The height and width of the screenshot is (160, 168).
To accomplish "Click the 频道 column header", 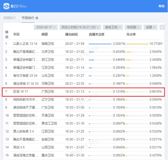I will click(x=44, y=34).
